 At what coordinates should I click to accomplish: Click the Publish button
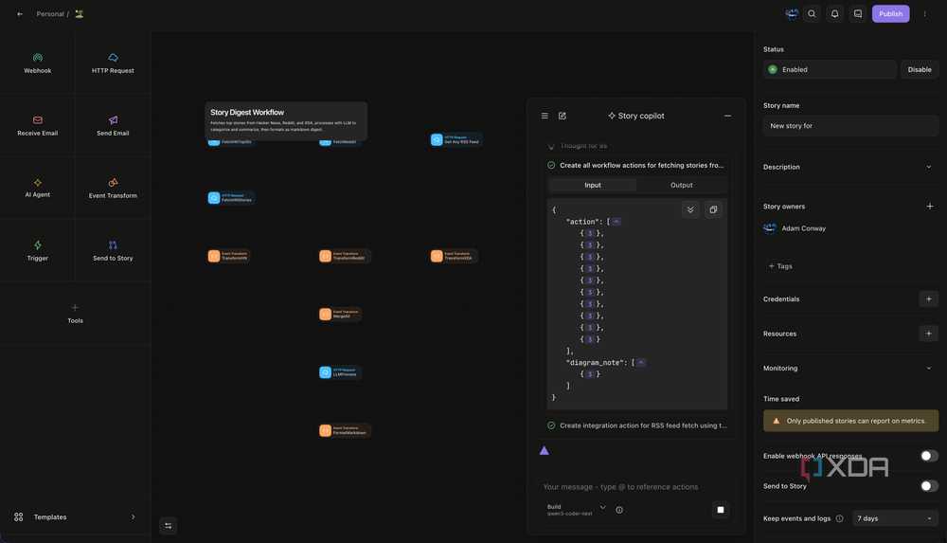(890, 14)
